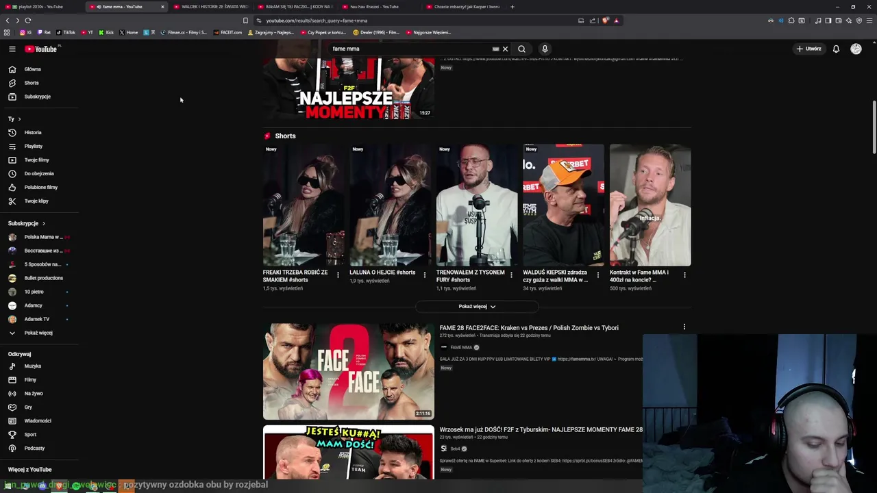The width and height of the screenshot is (877, 493).
Task: Open Kick bookmark
Action: 106,32
